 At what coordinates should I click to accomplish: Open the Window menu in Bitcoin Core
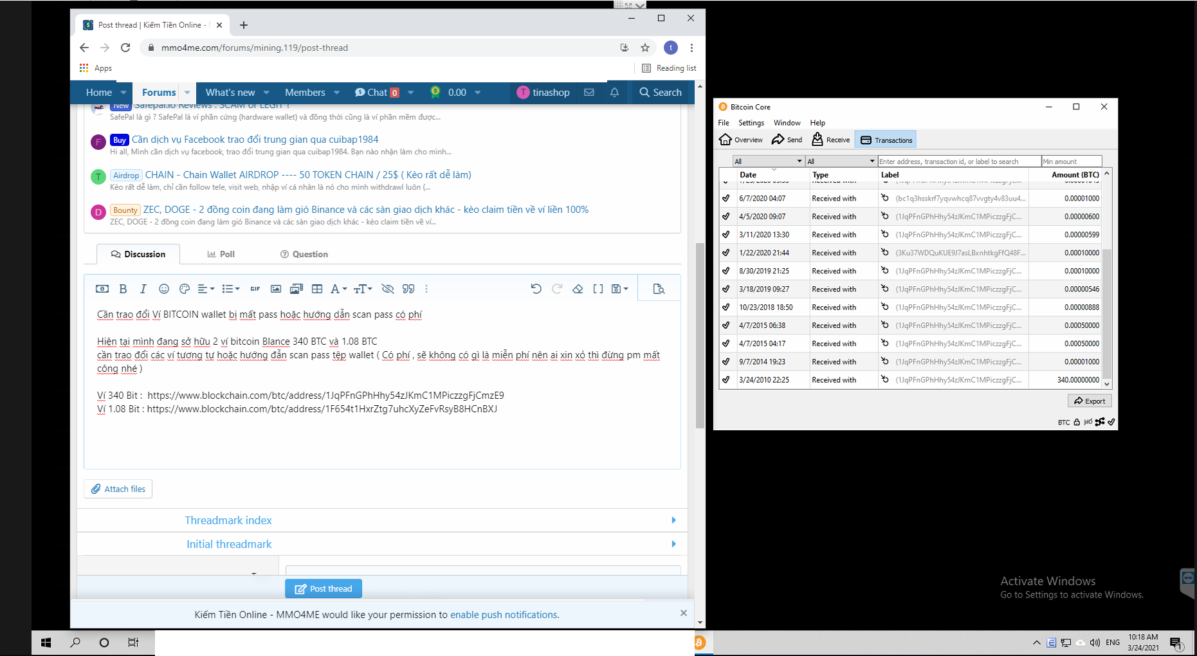787,123
